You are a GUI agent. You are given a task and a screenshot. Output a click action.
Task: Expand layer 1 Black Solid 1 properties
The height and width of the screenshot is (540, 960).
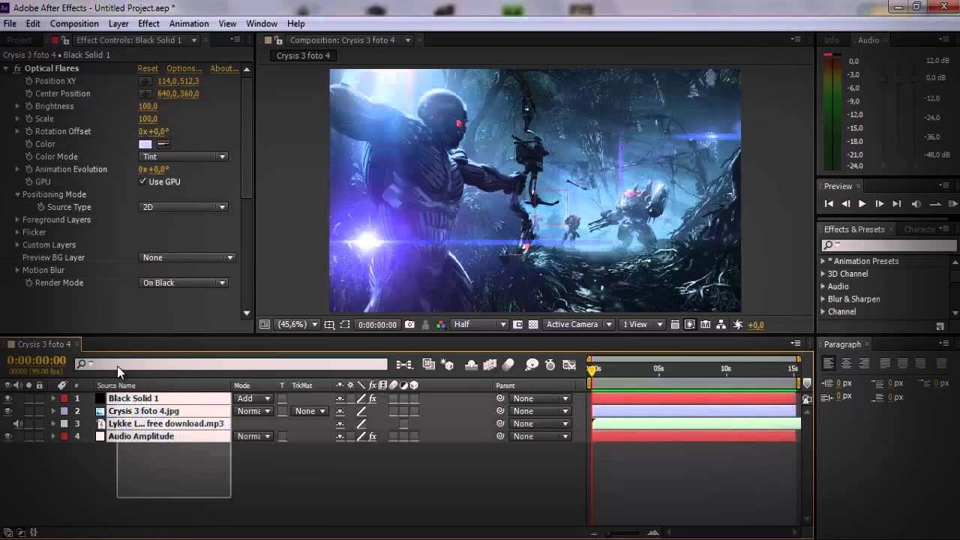coord(52,398)
